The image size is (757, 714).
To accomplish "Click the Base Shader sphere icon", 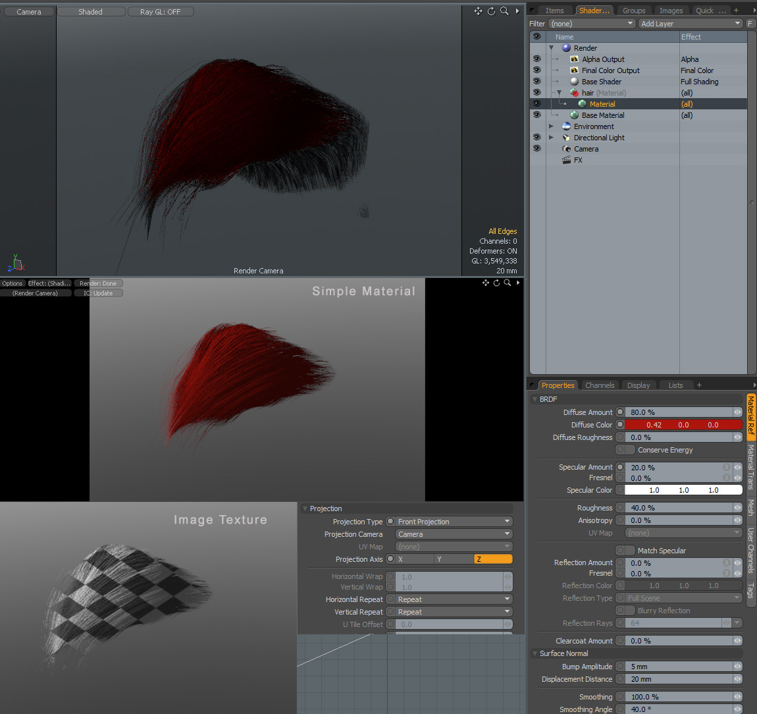I will [x=574, y=82].
